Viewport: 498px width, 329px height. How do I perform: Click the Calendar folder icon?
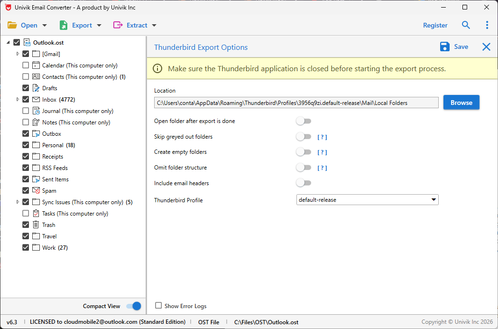coord(36,65)
